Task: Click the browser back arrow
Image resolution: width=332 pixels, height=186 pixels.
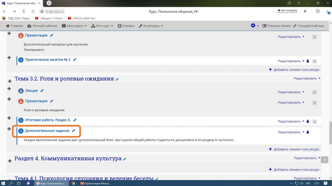Action: [x=5, y=11]
